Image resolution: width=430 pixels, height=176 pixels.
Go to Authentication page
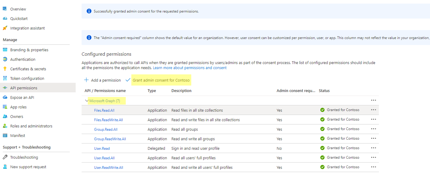click(23, 59)
